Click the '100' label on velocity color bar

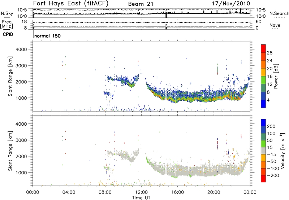click(271, 134)
